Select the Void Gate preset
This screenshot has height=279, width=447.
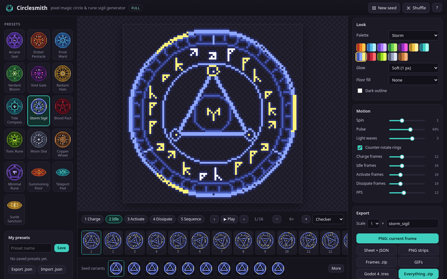38,78
